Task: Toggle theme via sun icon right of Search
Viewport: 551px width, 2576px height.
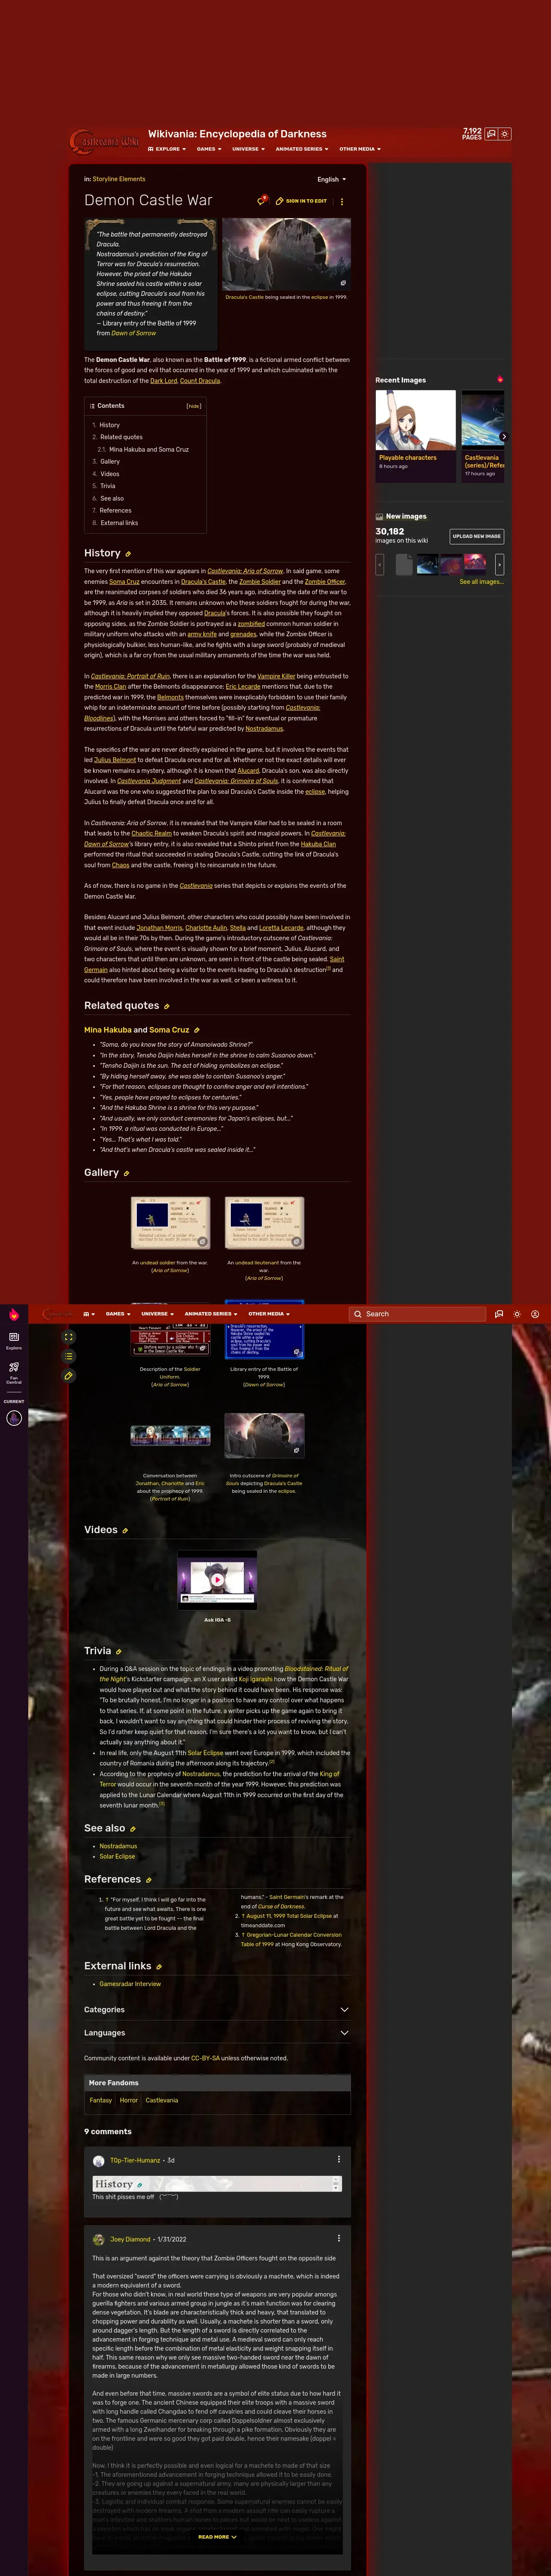Action: point(517,1314)
